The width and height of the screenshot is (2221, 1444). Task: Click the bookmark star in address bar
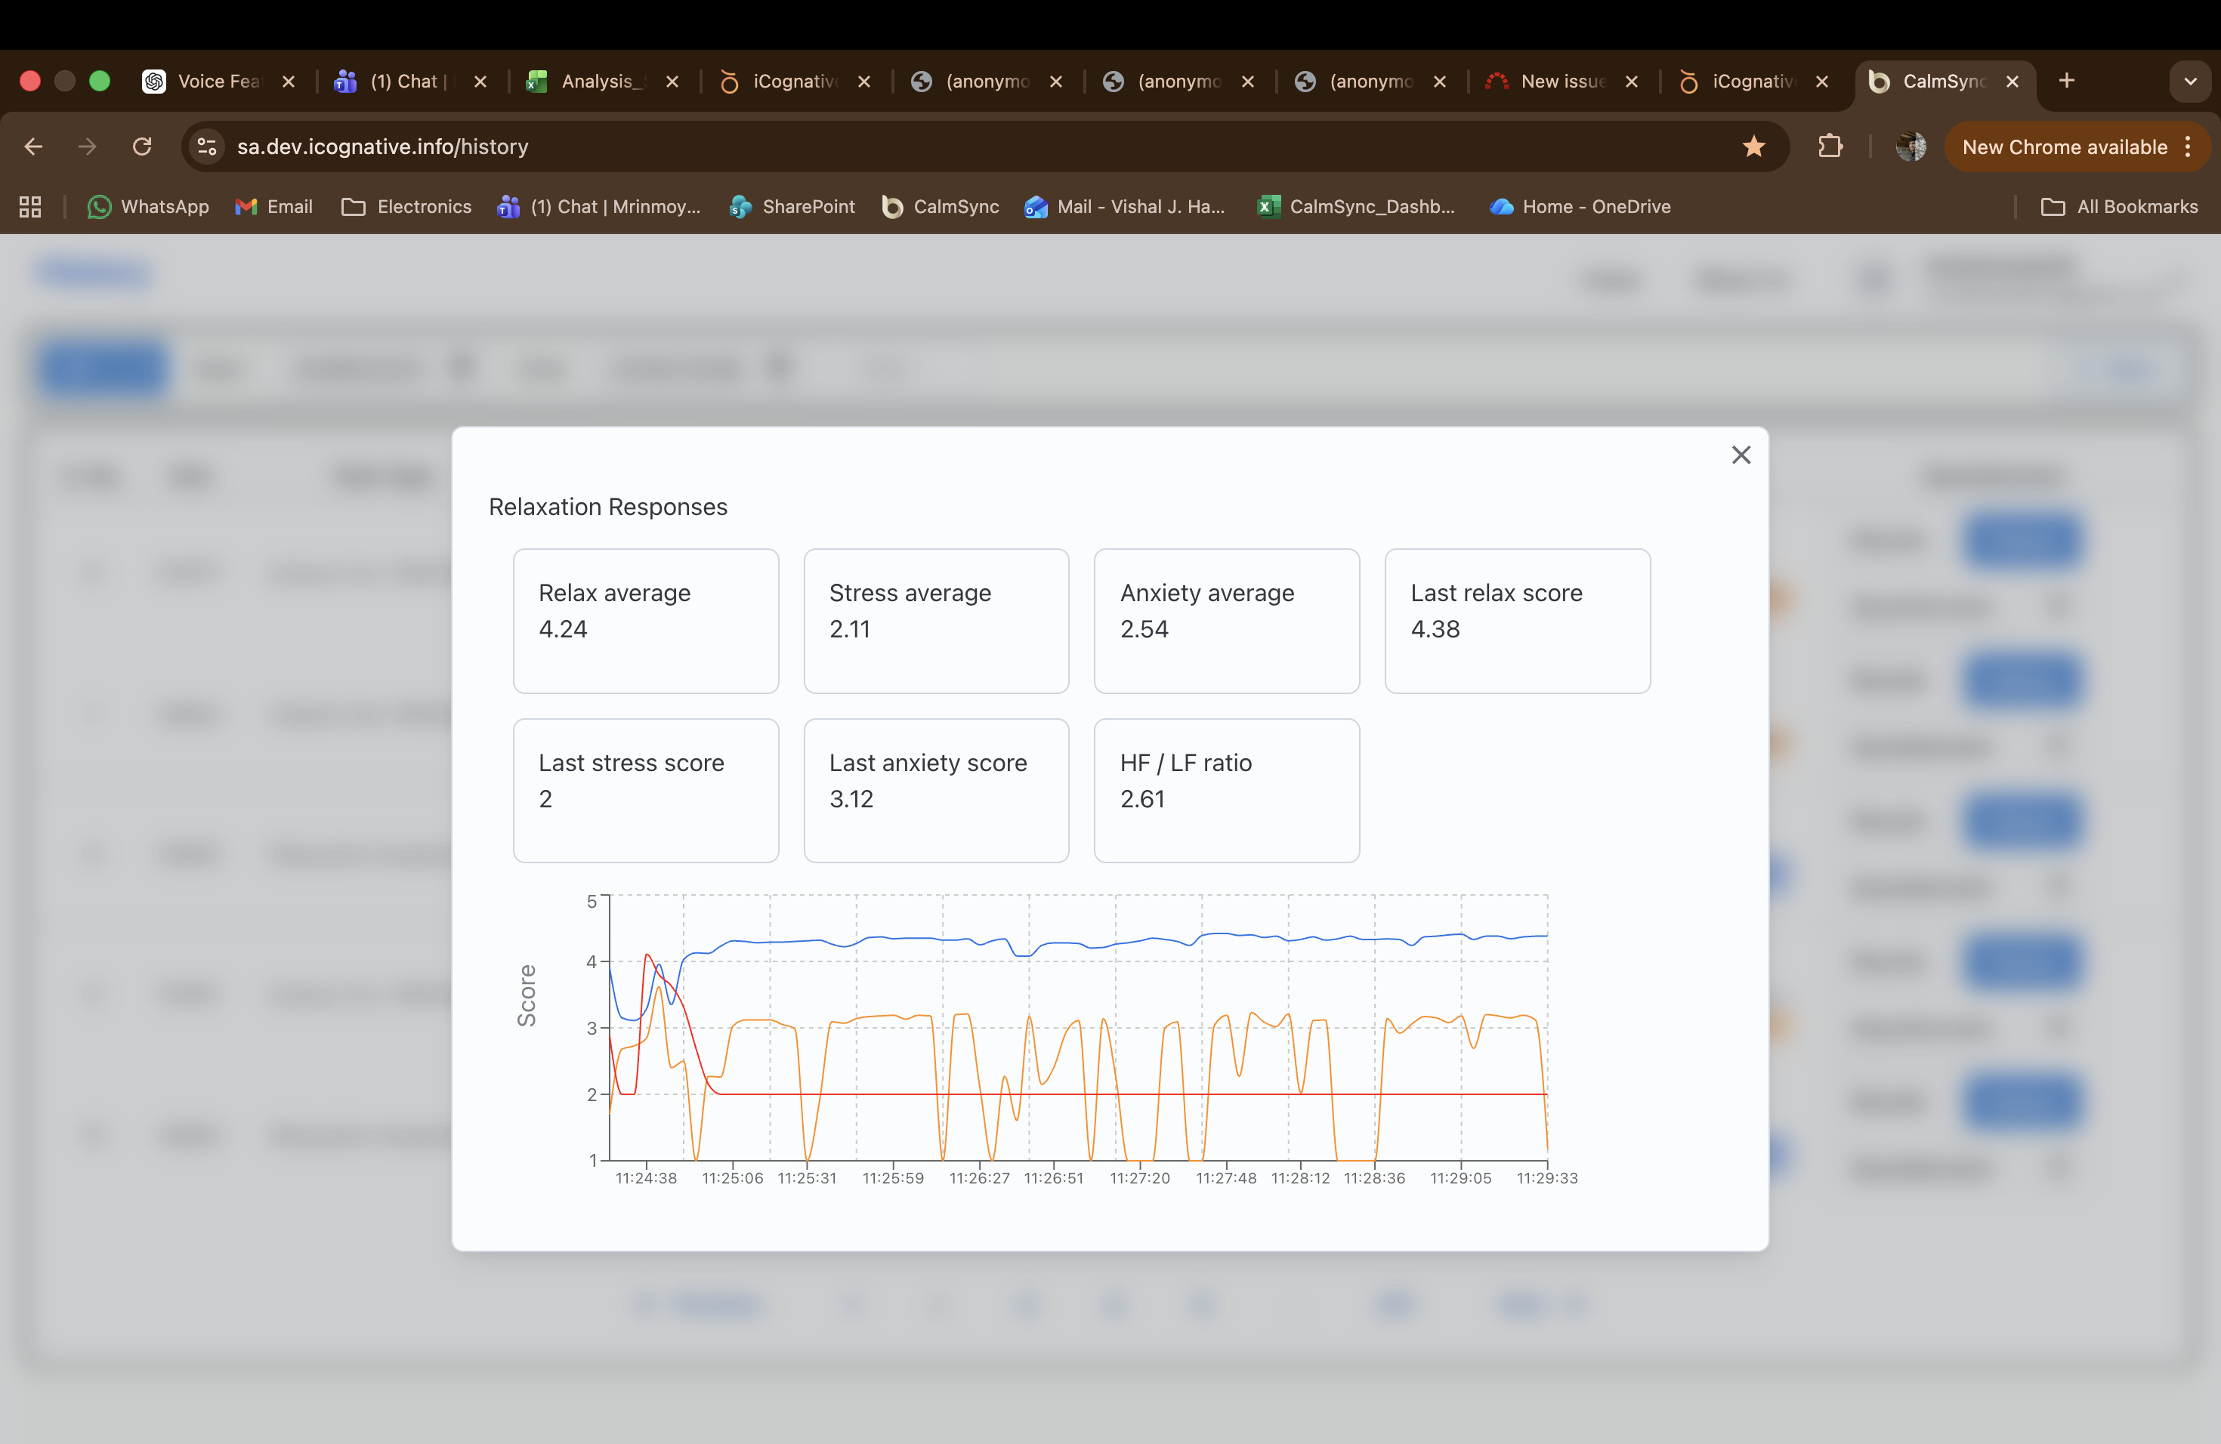[1753, 147]
